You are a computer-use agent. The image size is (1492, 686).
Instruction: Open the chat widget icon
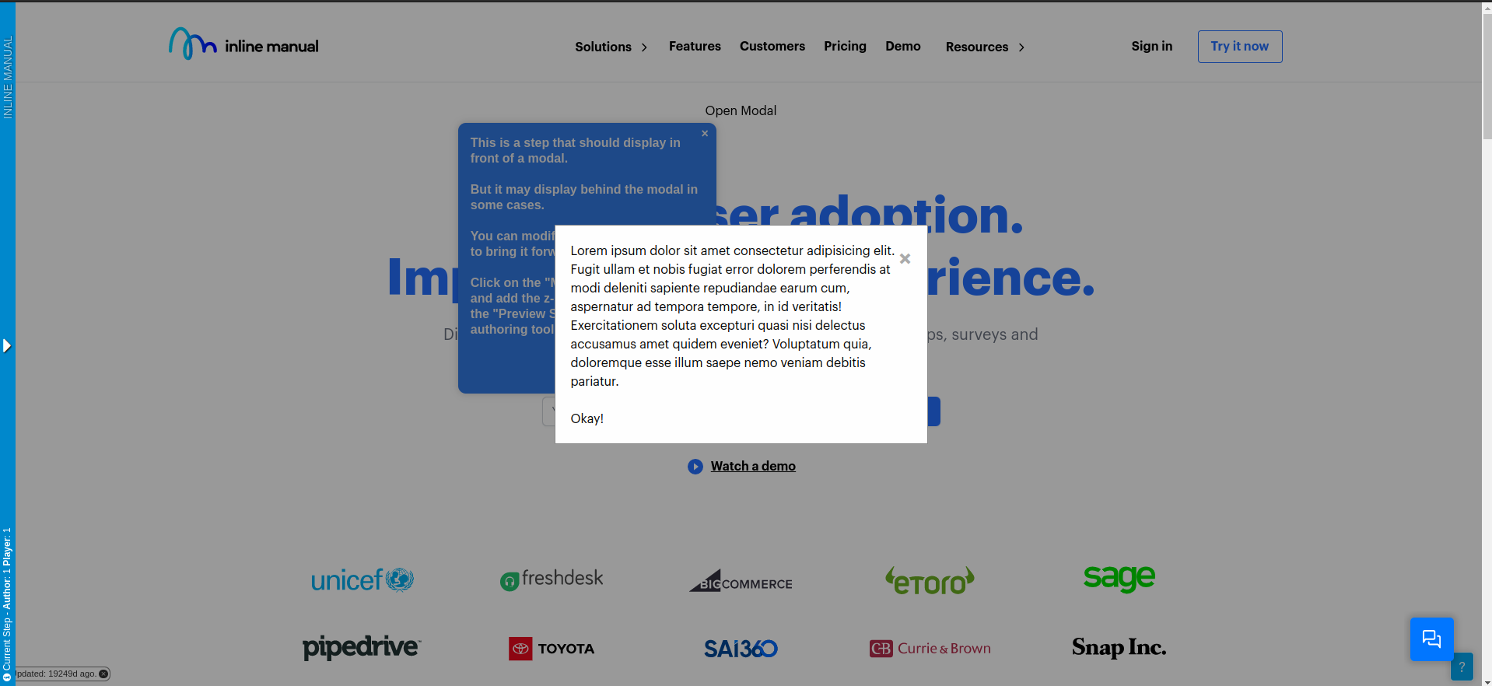click(1431, 639)
